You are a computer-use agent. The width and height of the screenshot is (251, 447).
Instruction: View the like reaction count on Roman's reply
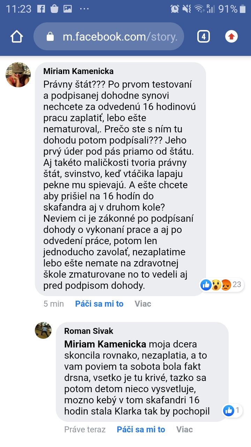click(233, 411)
